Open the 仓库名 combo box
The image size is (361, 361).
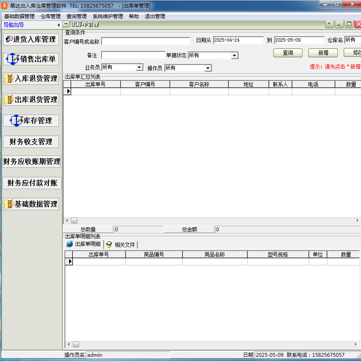tap(353, 40)
